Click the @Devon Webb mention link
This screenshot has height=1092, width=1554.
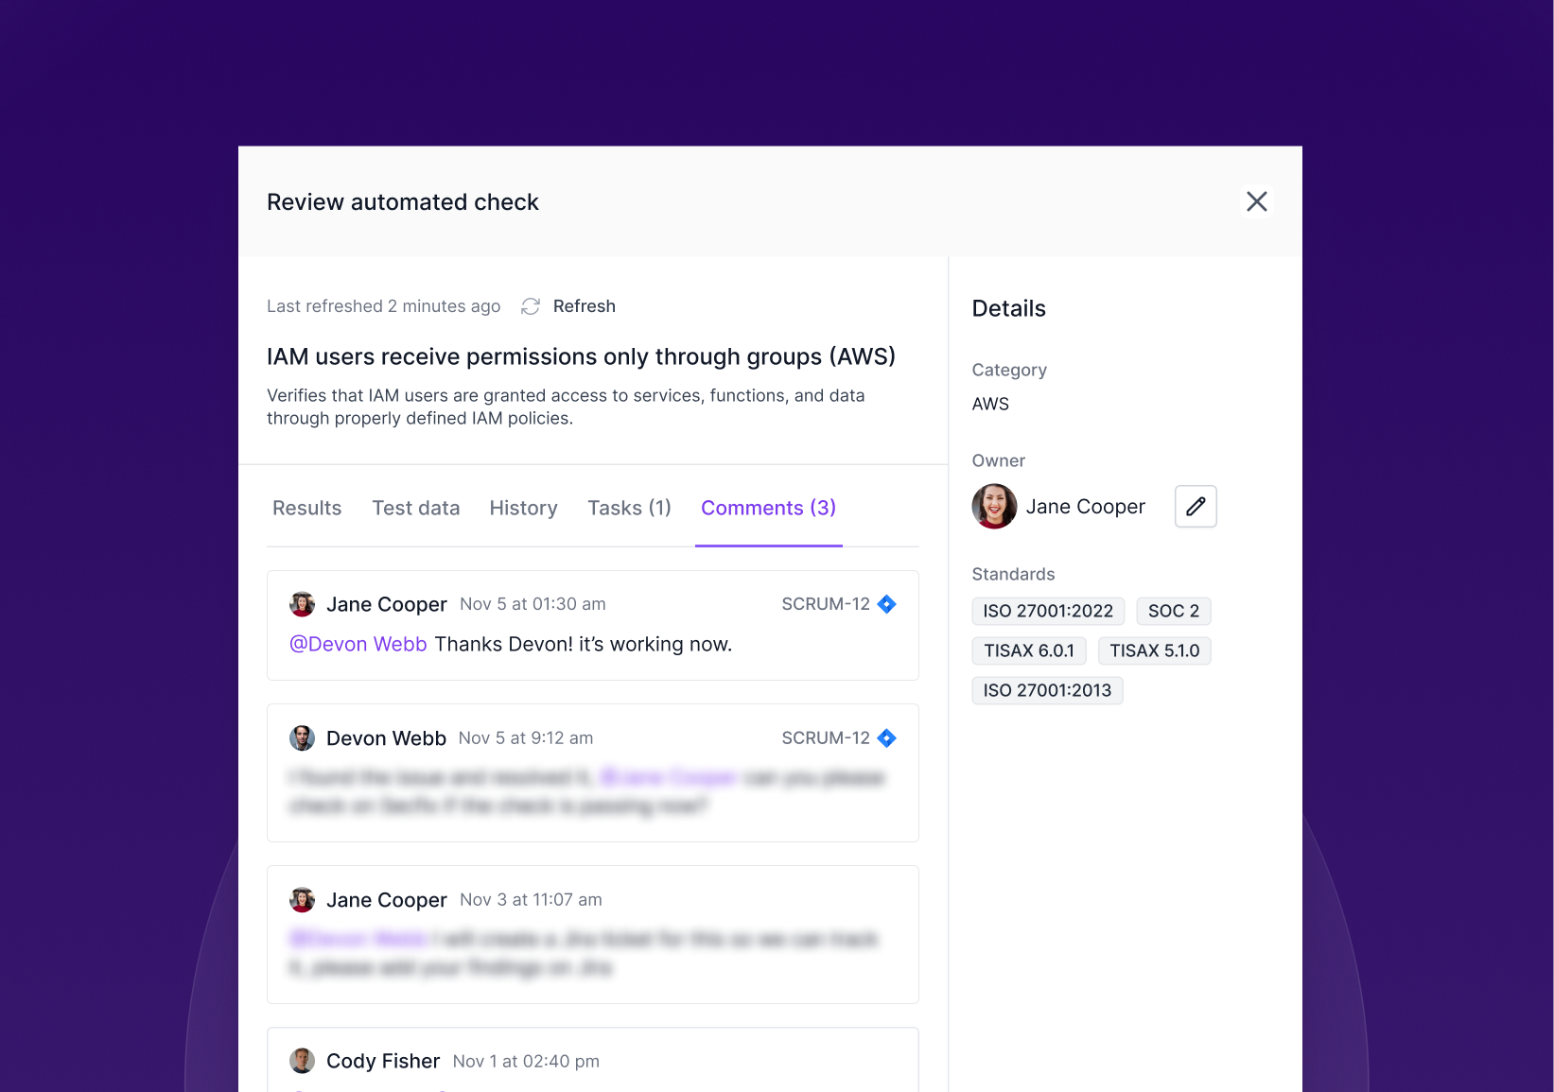coord(358,644)
